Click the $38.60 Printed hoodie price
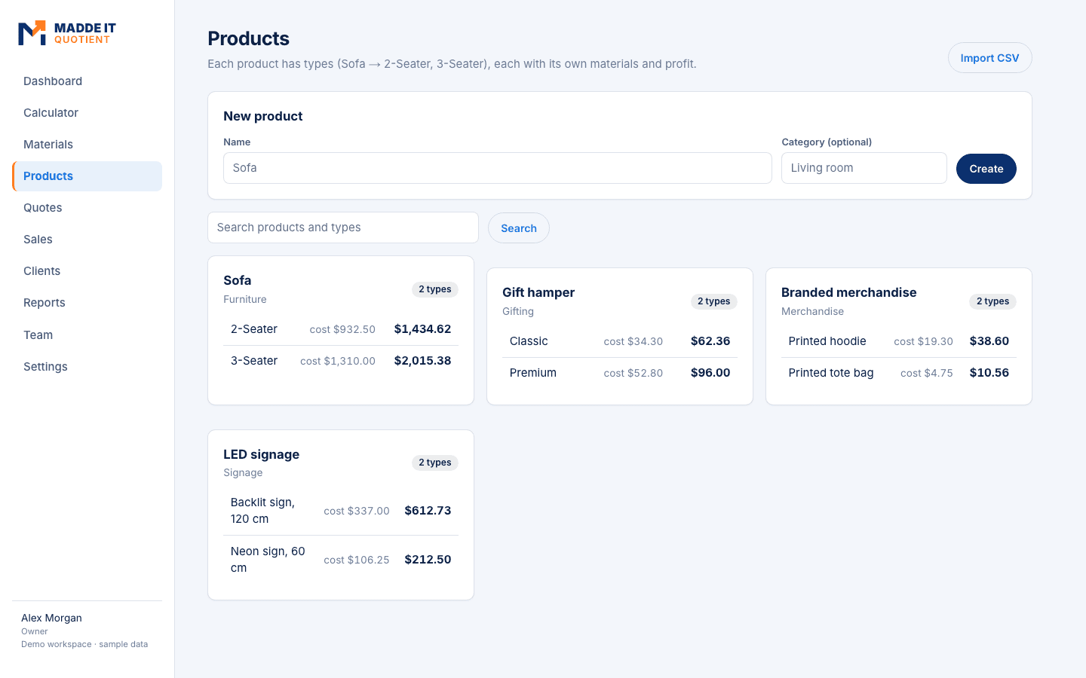This screenshot has height=678, width=1086. 989,341
